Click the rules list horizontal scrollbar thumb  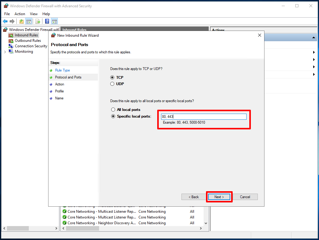tap(83, 228)
